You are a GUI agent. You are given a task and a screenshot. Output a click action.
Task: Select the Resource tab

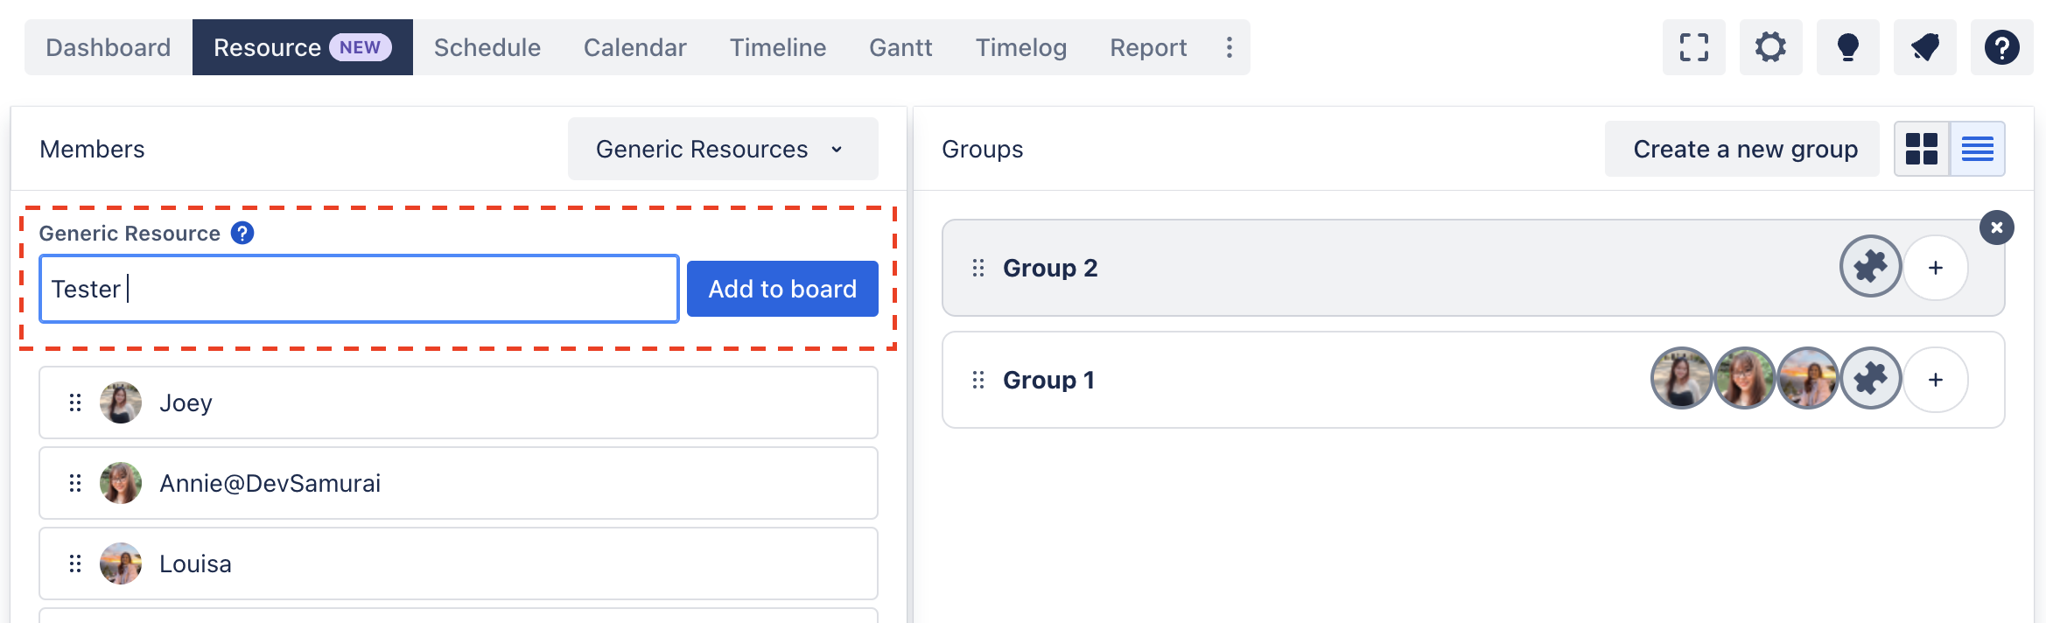(303, 47)
